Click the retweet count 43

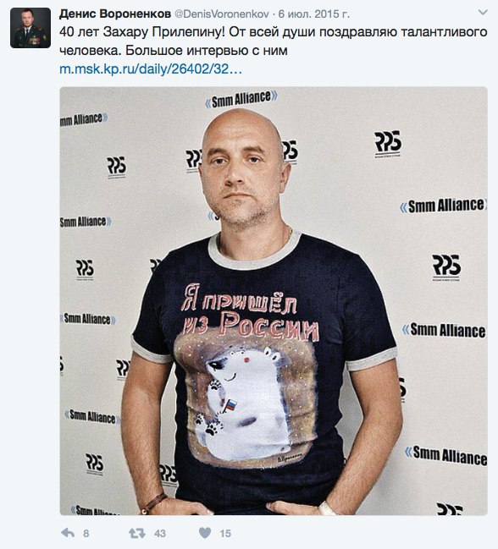pos(160,533)
